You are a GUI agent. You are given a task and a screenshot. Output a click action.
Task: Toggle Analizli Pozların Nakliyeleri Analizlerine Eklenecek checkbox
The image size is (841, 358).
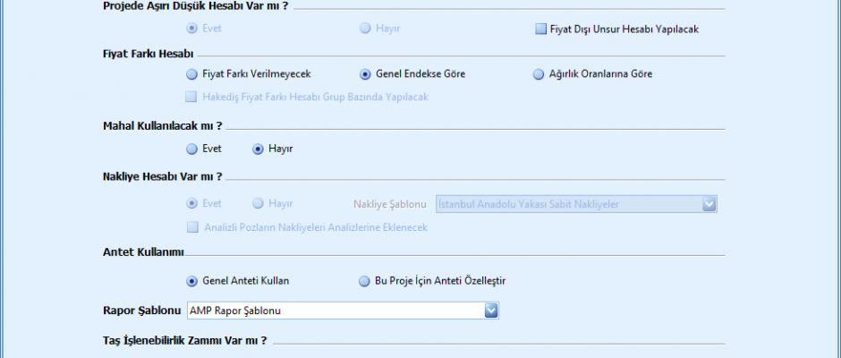pyautogui.click(x=191, y=227)
